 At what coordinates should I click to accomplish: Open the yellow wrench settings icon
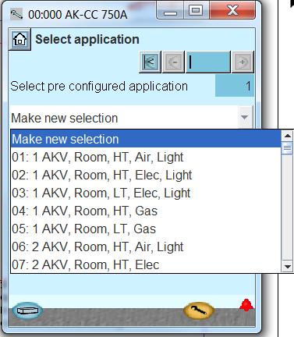click(x=199, y=310)
